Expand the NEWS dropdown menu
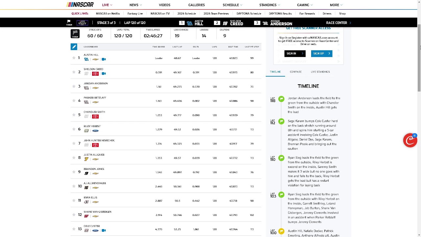 136,5
